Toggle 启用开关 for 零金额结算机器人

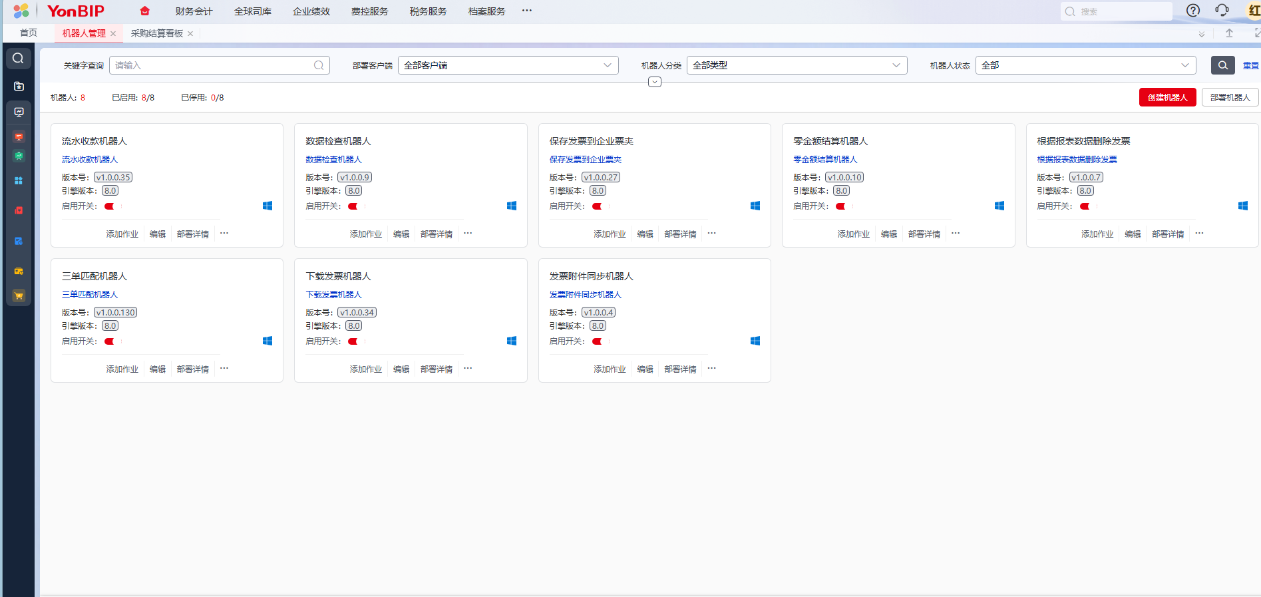[842, 206]
